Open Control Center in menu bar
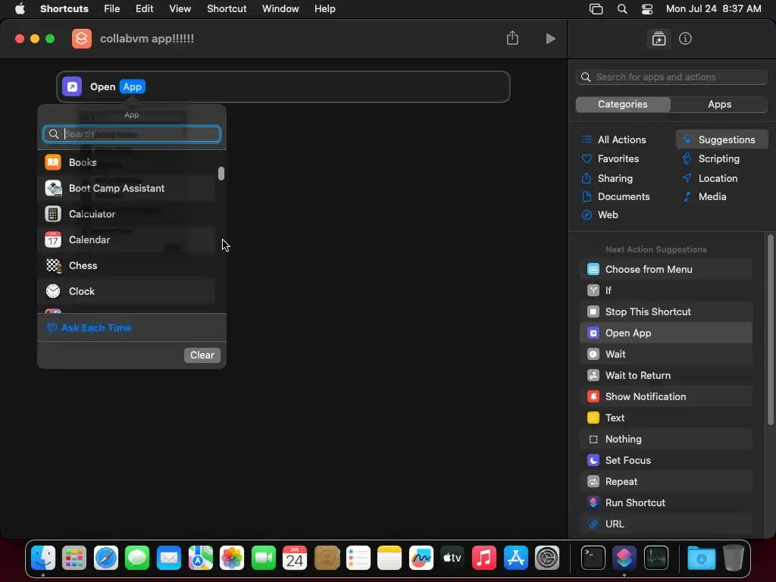The height and width of the screenshot is (582, 776). [647, 9]
